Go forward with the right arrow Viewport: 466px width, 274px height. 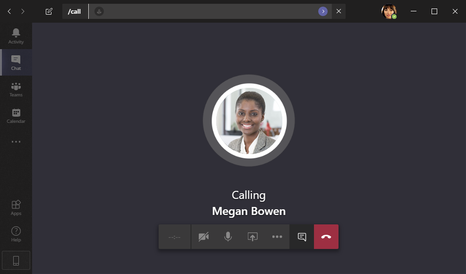pos(23,11)
